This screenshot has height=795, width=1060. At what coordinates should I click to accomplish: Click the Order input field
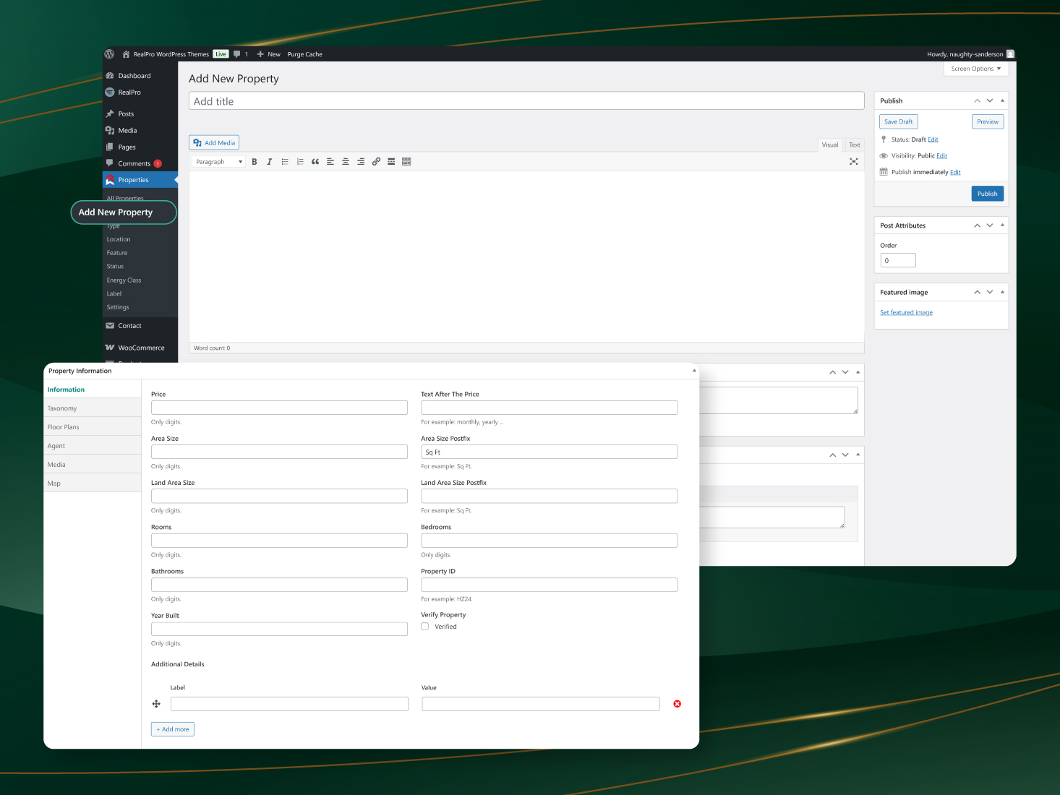click(898, 260)
